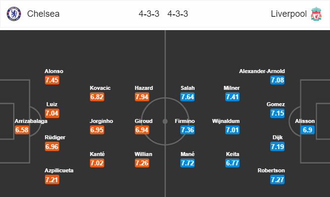Screen dimensions: 330x197
Task: Open the Chelsea team name link
Action: 43,14
